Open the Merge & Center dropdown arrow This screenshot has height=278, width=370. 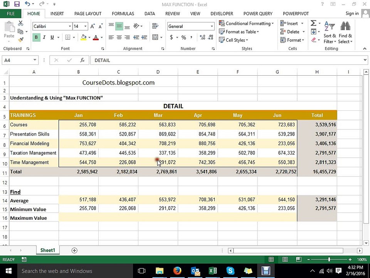point(161,37)
